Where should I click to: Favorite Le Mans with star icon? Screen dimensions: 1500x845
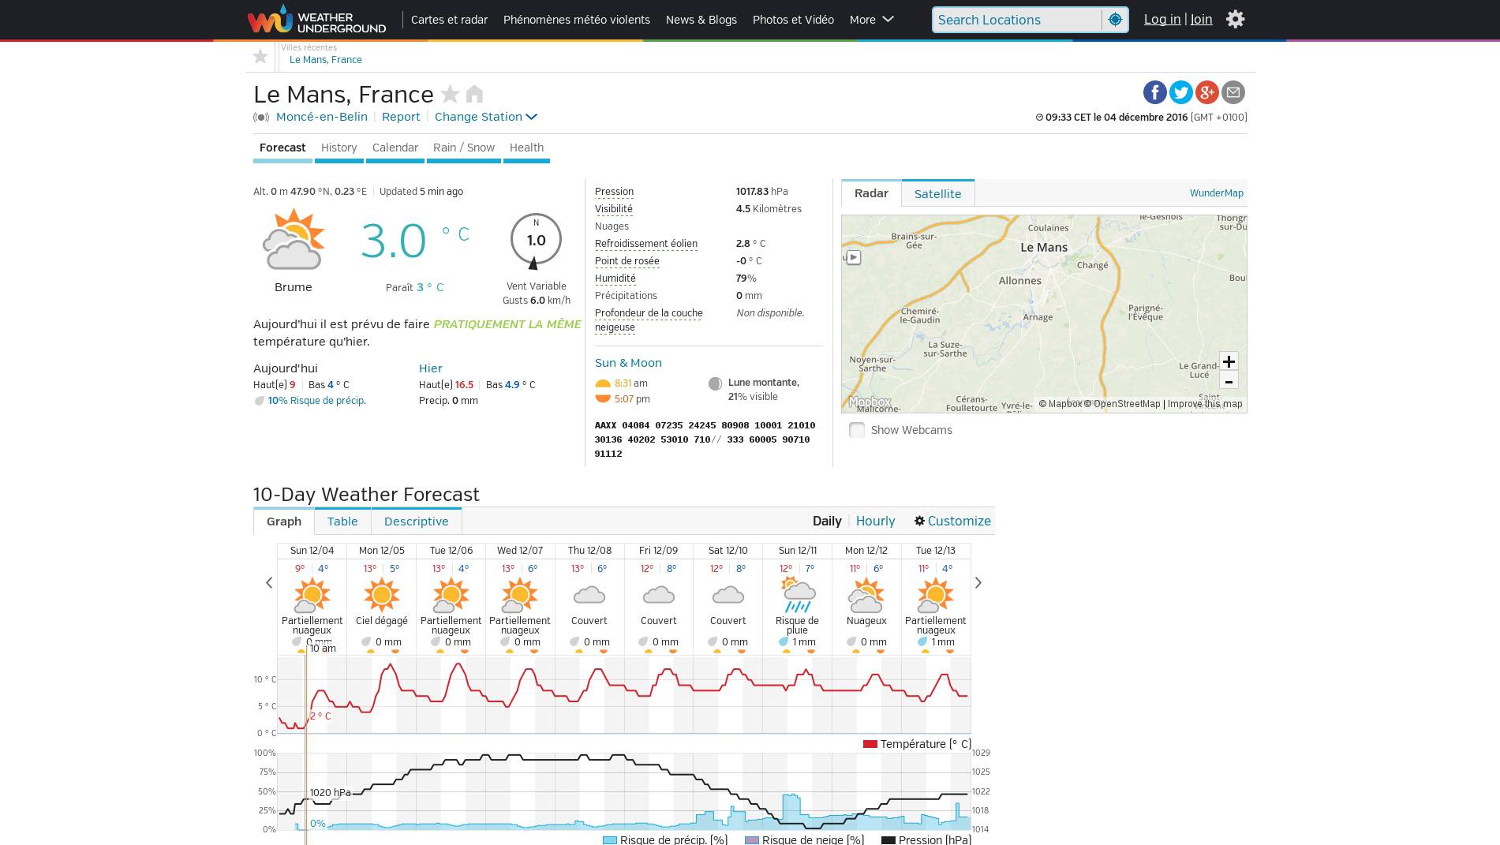coord(450,94)
